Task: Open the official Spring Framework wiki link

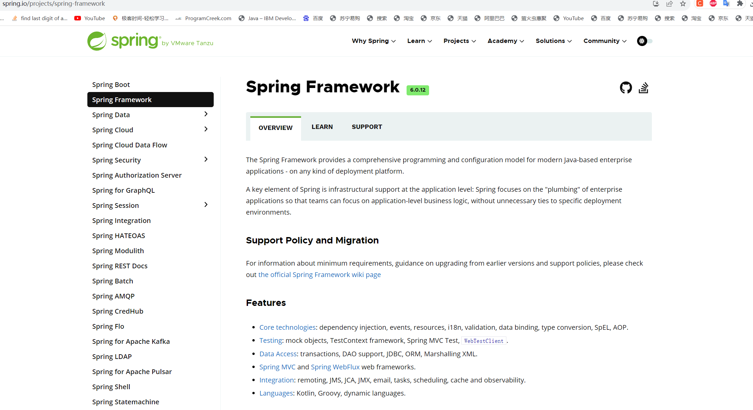Action: pos(319,275)
